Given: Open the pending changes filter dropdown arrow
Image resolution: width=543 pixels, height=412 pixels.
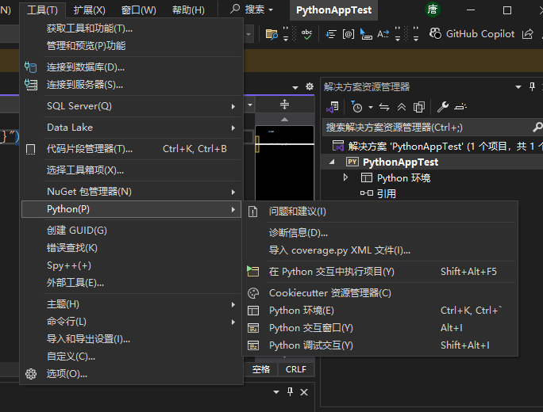Looking at the screenshot, I should click(371, 107).
